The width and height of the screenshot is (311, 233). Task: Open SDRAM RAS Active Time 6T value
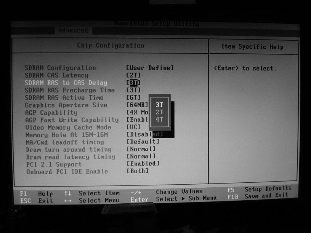(133, 97)
